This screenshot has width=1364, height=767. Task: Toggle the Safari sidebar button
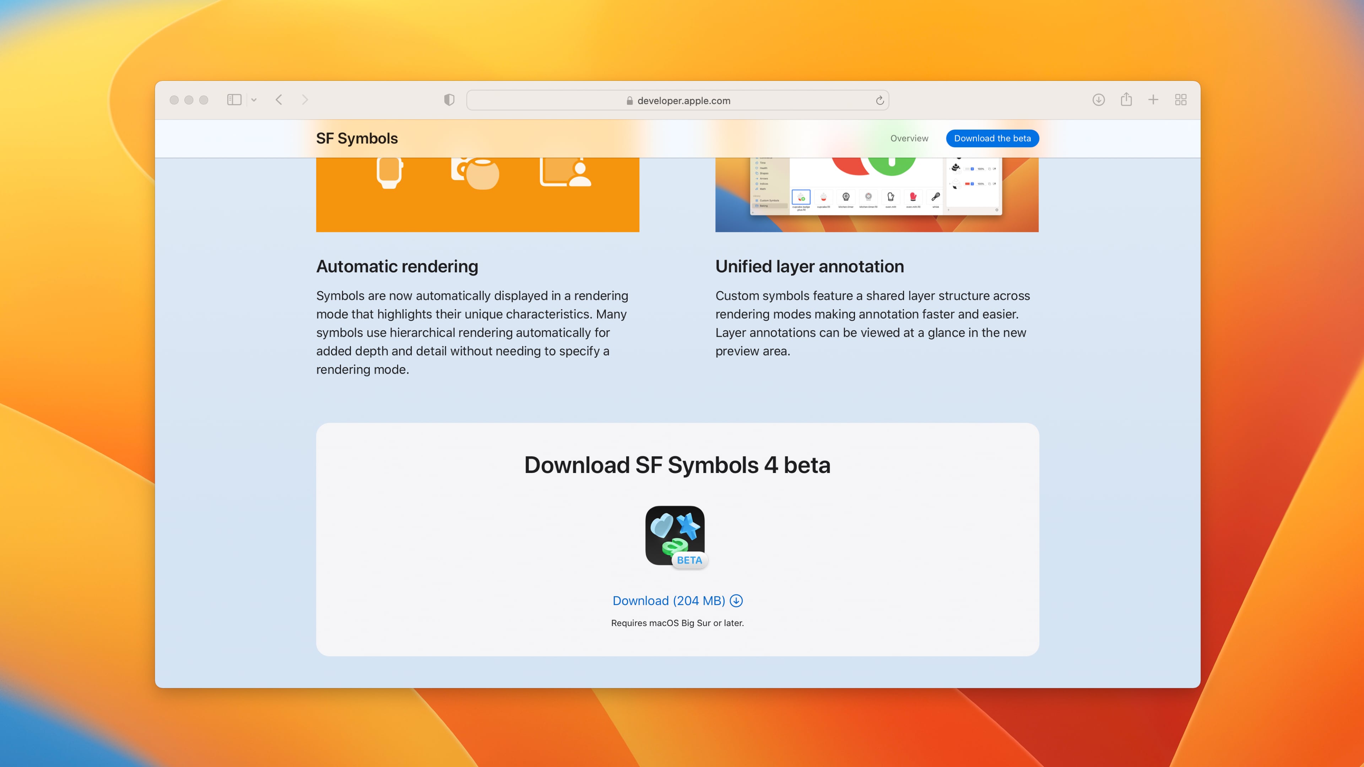[x=233, y=99]
